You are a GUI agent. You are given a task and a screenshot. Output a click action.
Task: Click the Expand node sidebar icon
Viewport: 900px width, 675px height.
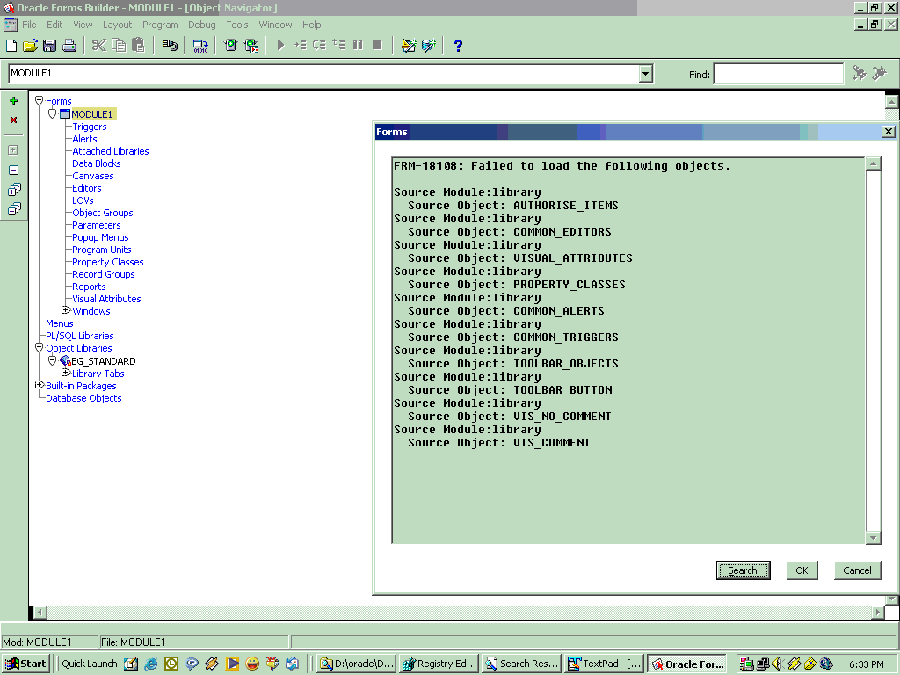tap(14, 150)
